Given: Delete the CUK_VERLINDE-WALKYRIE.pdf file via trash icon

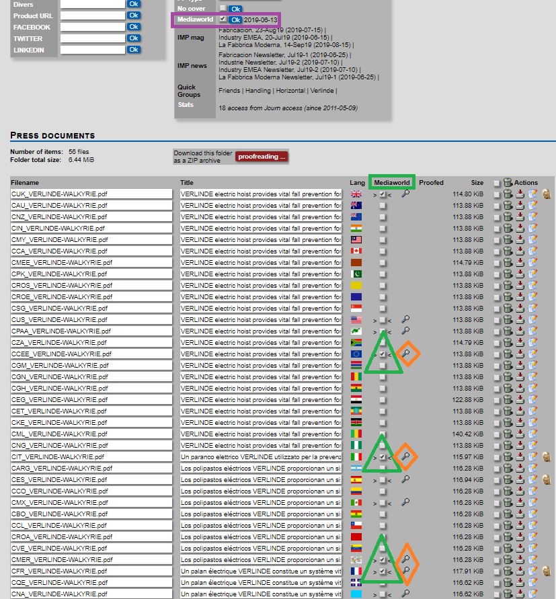Looking at the screenshot, I should pos(508,194).
